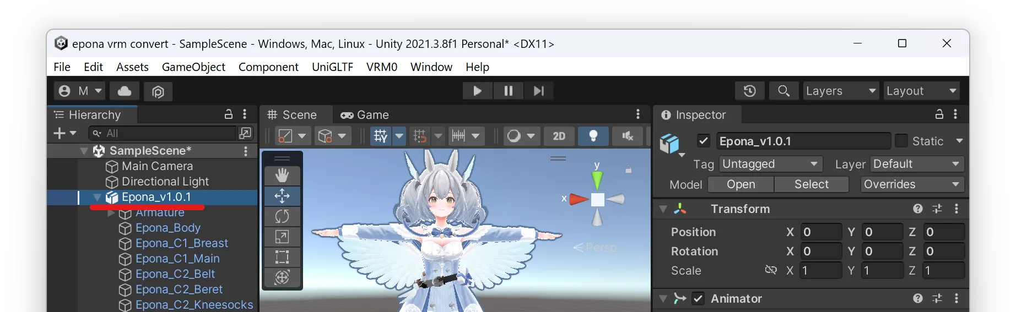The height and width of the screenshot is (312, 1016).
Task: Start Play mode with the Play button
Action: coord(477,91)
